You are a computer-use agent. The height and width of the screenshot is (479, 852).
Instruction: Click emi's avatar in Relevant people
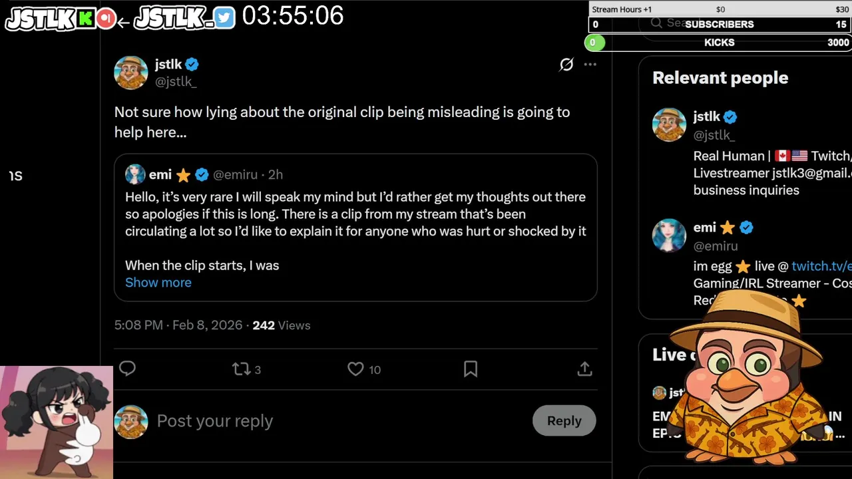(669, 236)
